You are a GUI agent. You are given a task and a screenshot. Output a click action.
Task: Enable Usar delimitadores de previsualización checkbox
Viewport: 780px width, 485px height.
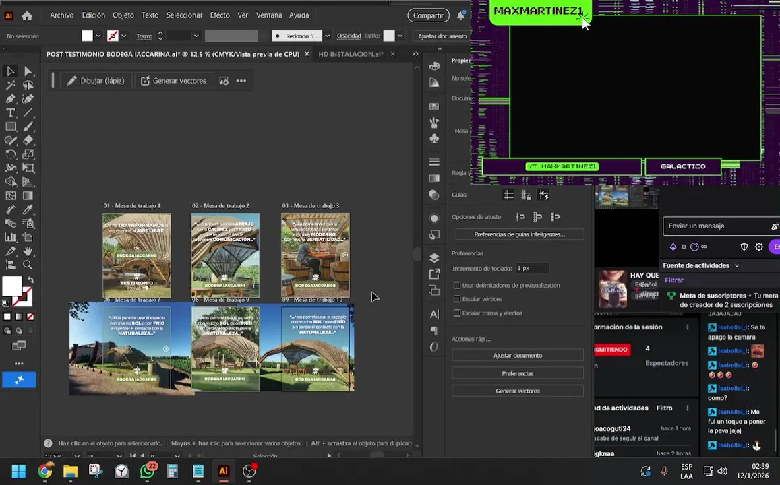[456, 285]
